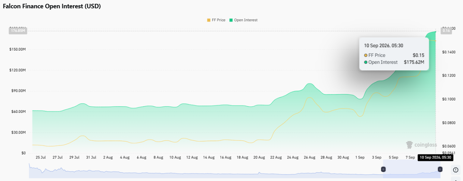Click the 2 Aug date label
Screen dimensions: 463x181
coord(108,157)
